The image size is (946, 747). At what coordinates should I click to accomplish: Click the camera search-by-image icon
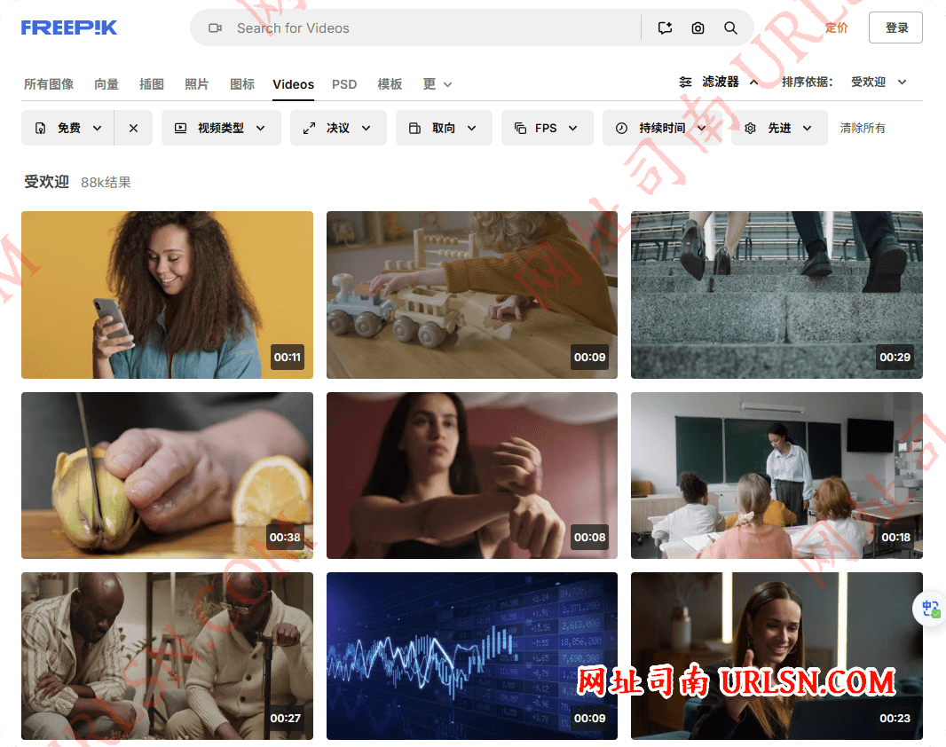[698, 28]
